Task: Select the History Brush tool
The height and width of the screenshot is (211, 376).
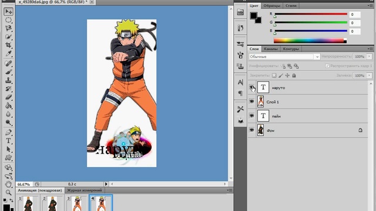Action: pyautogui.click(x=8, y=89)
